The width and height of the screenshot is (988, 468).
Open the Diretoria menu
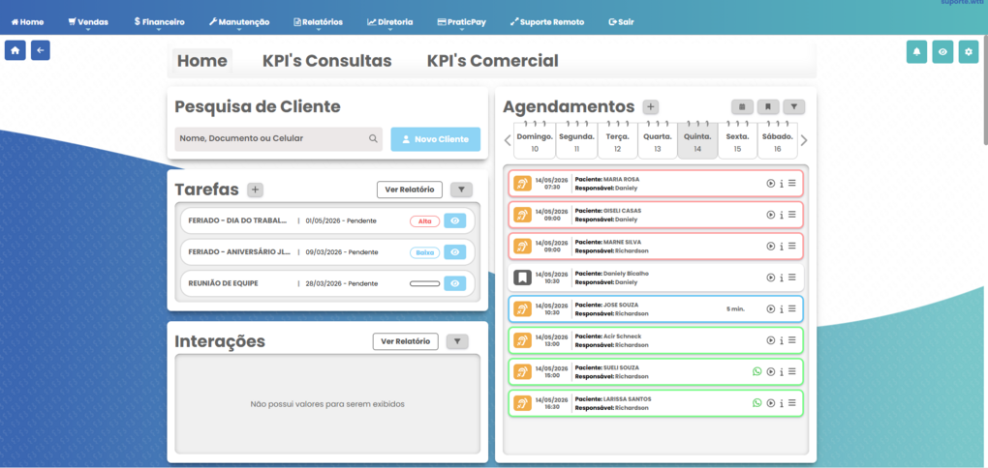pos(390,22)
